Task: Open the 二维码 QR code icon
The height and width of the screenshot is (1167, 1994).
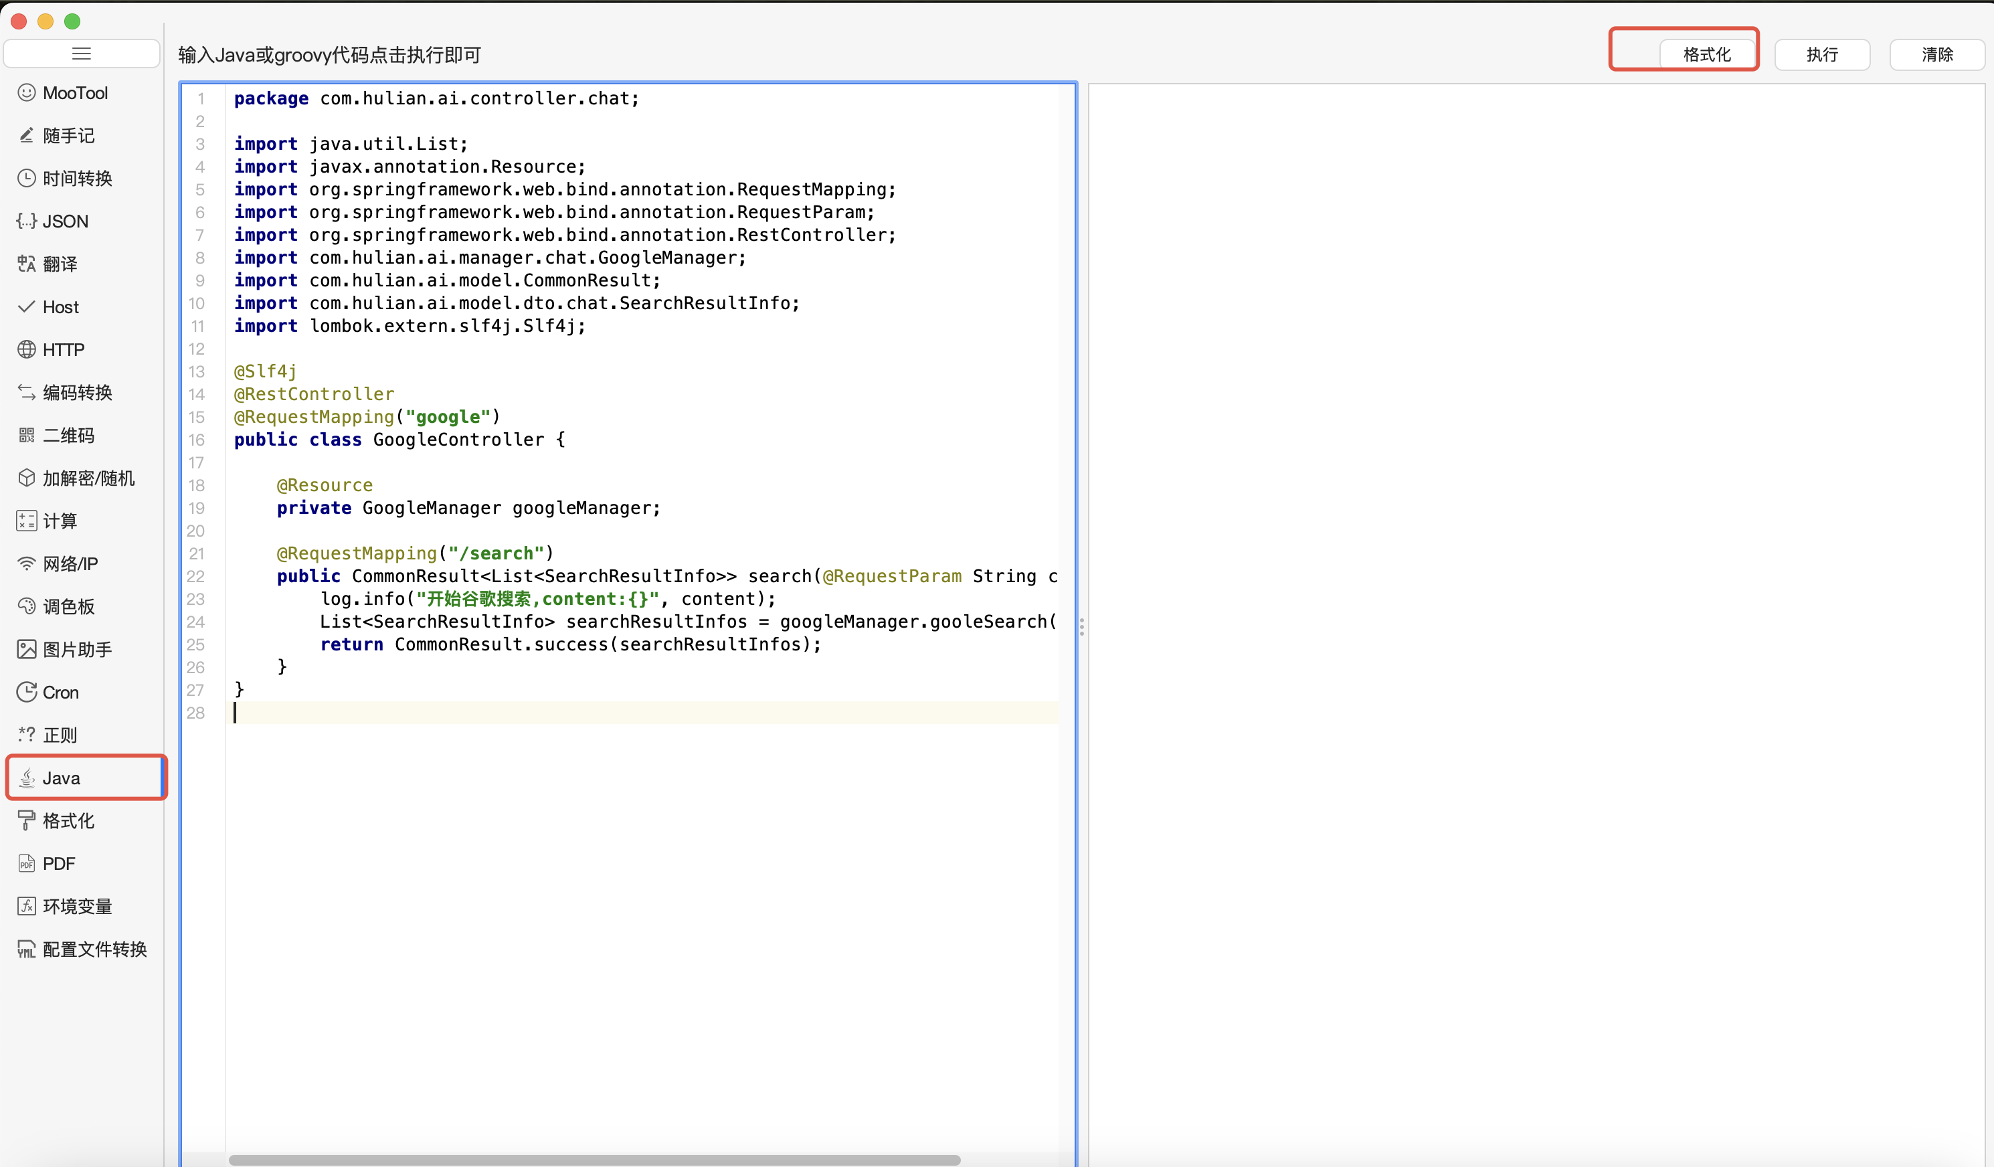Action: pyautogui.click(x=27, y=435)
